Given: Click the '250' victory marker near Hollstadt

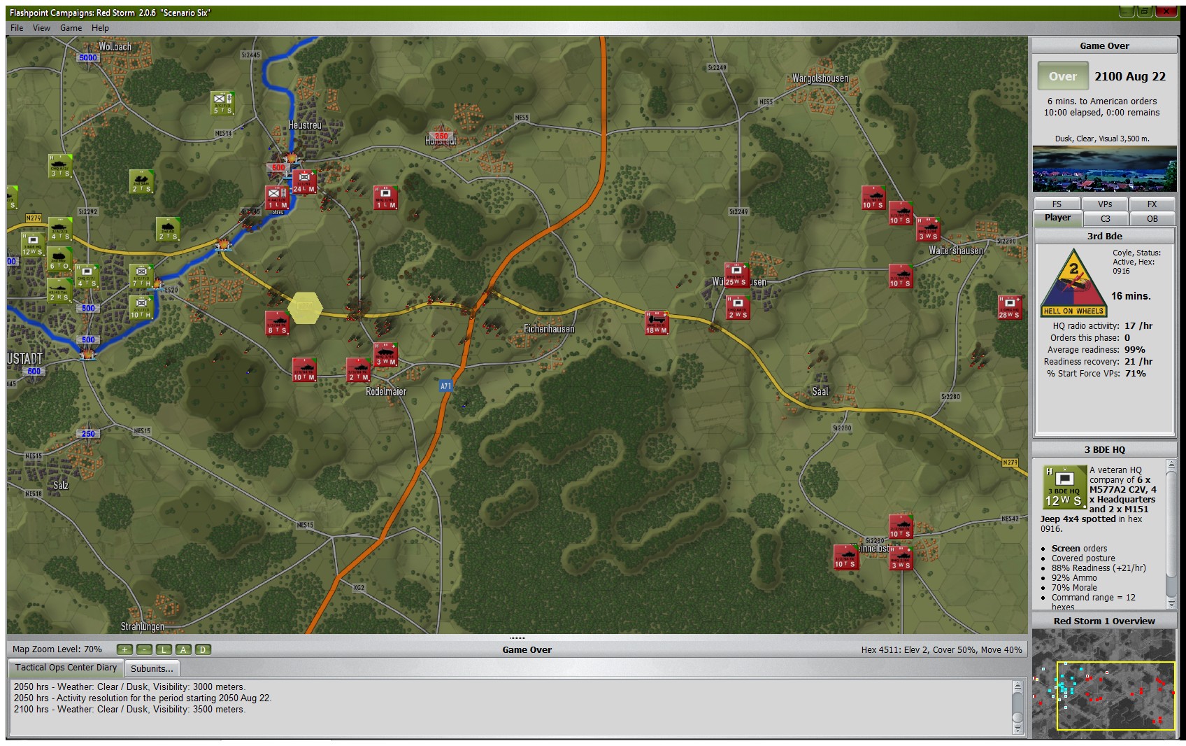Looking at the screenshot, I should click(x=441, y=136).
